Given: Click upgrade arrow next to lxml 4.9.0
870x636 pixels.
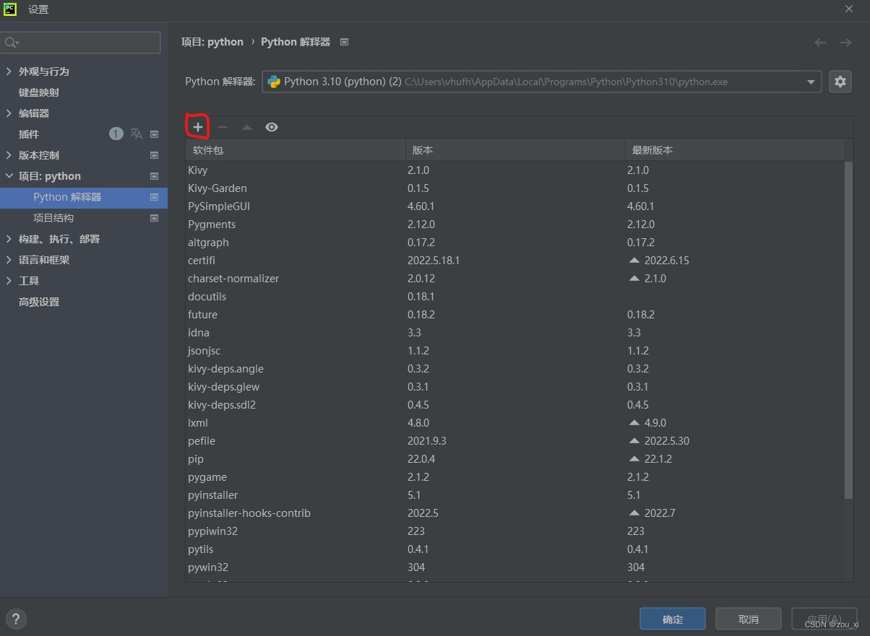Looking at the screenshot, I should (634, 422).
